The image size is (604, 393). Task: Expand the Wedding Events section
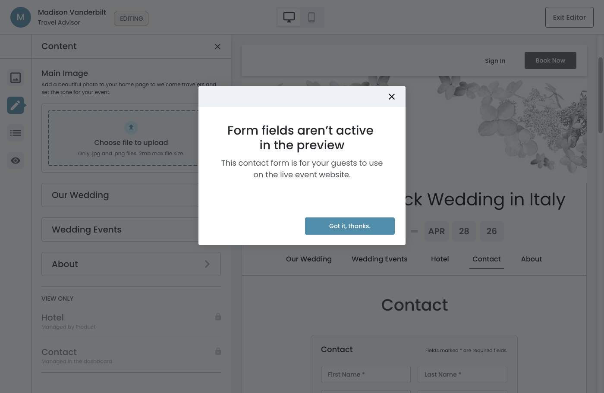(121, 230)
